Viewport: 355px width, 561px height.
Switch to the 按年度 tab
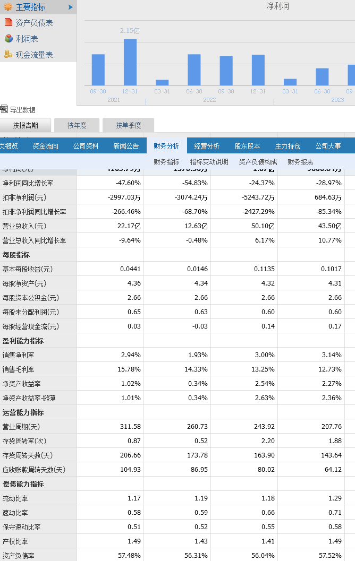[77, 125]
